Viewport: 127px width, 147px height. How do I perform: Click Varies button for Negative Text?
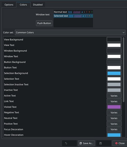click(114, 113)
